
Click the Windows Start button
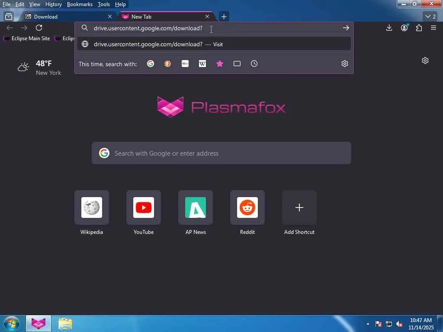tap(12, 323)
